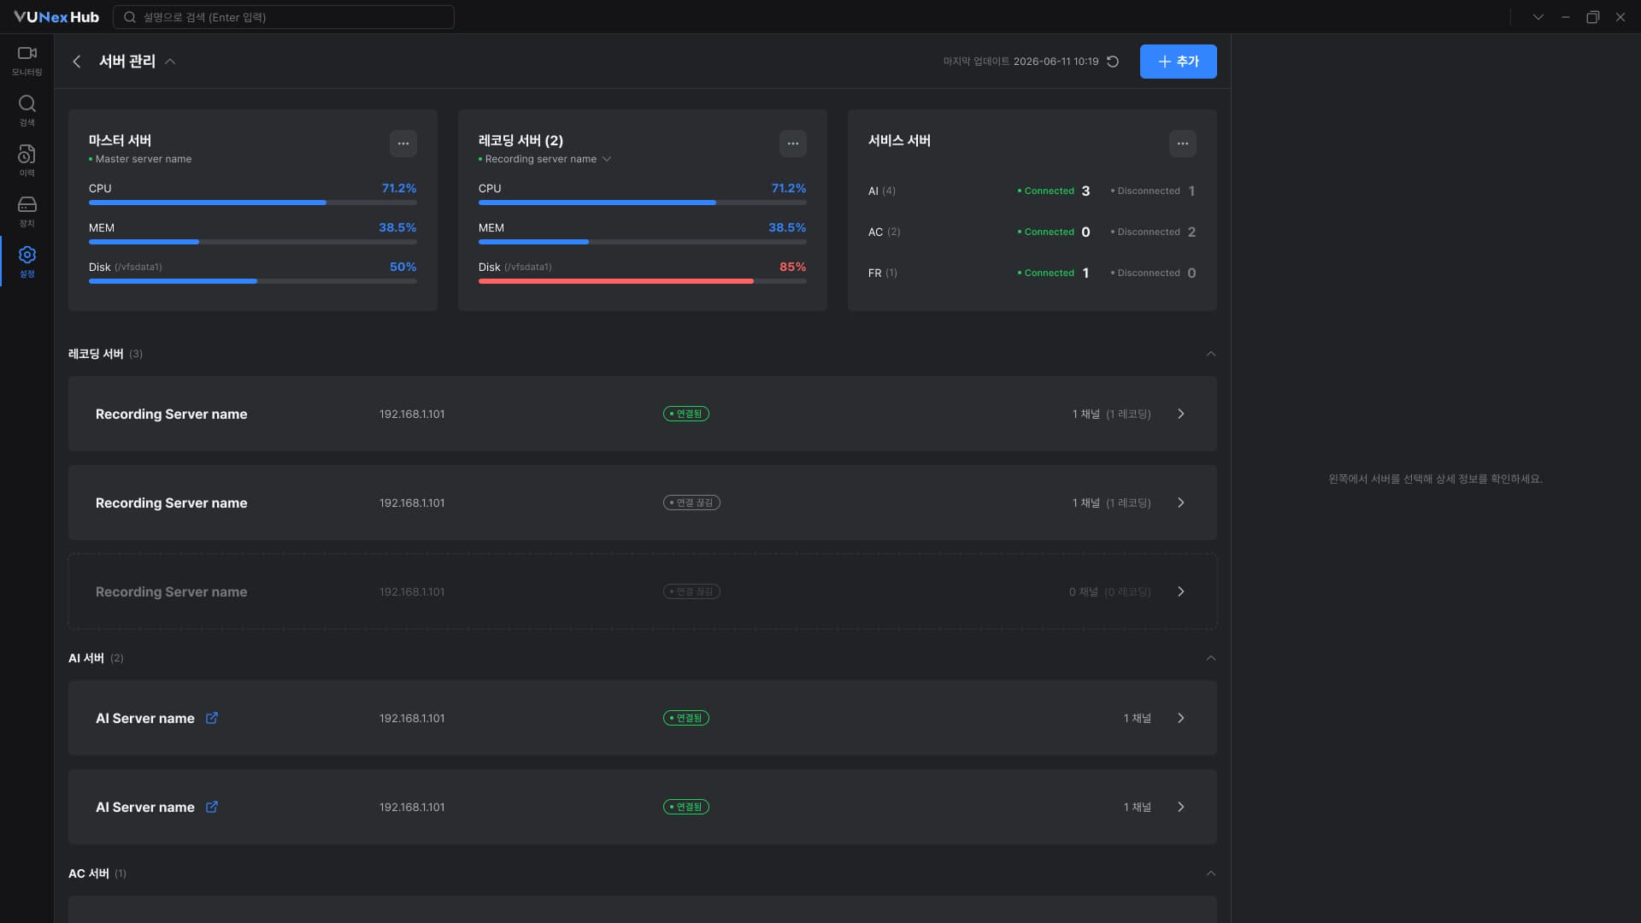Viewport: 1641px width, 923px height.
Task: Click the 서비스 서버 card title
Action: tap(899, 140)
